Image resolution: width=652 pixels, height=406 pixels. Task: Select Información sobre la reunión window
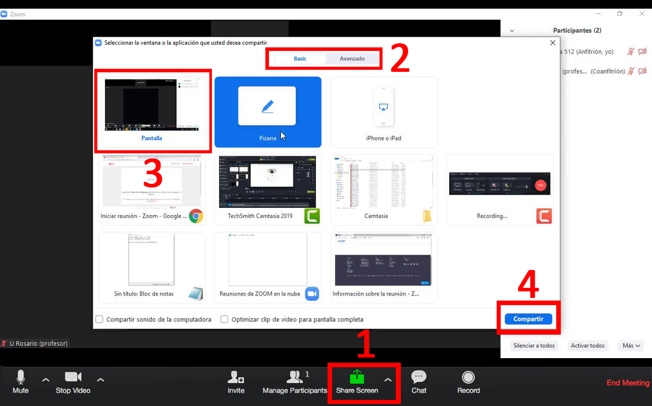(x=384, y=267)
